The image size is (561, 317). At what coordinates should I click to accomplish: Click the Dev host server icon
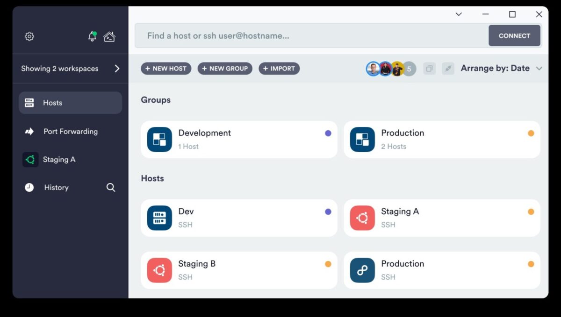click(x=159, y=218)
